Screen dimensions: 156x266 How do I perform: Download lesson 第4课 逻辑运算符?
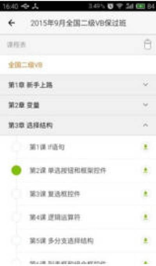pyautogui.click(x=145, y=217)
